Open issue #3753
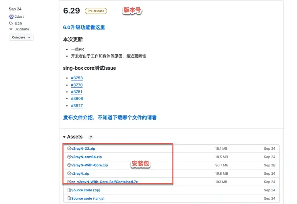This screenshot has height=204, width=297. 77,78
